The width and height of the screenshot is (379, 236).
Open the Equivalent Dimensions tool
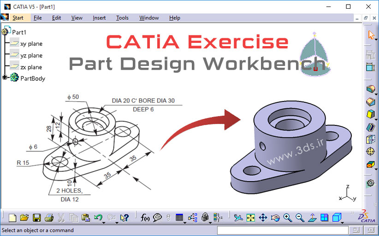(218, 218)
